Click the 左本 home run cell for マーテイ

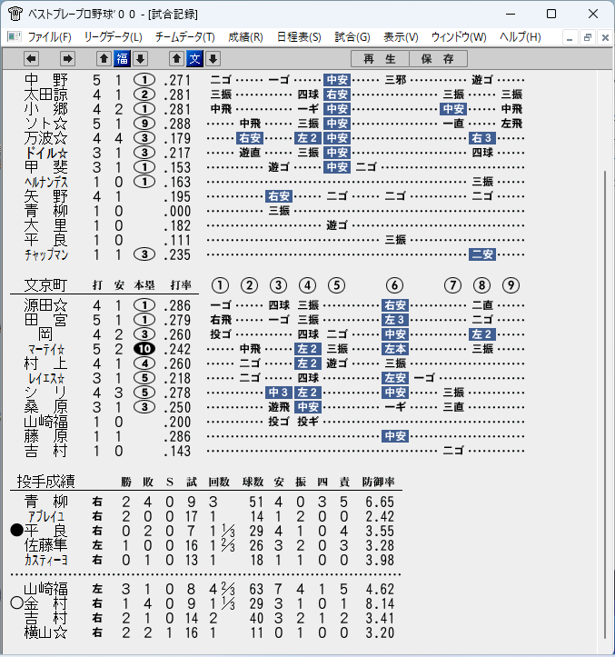(x=395, y=349)
